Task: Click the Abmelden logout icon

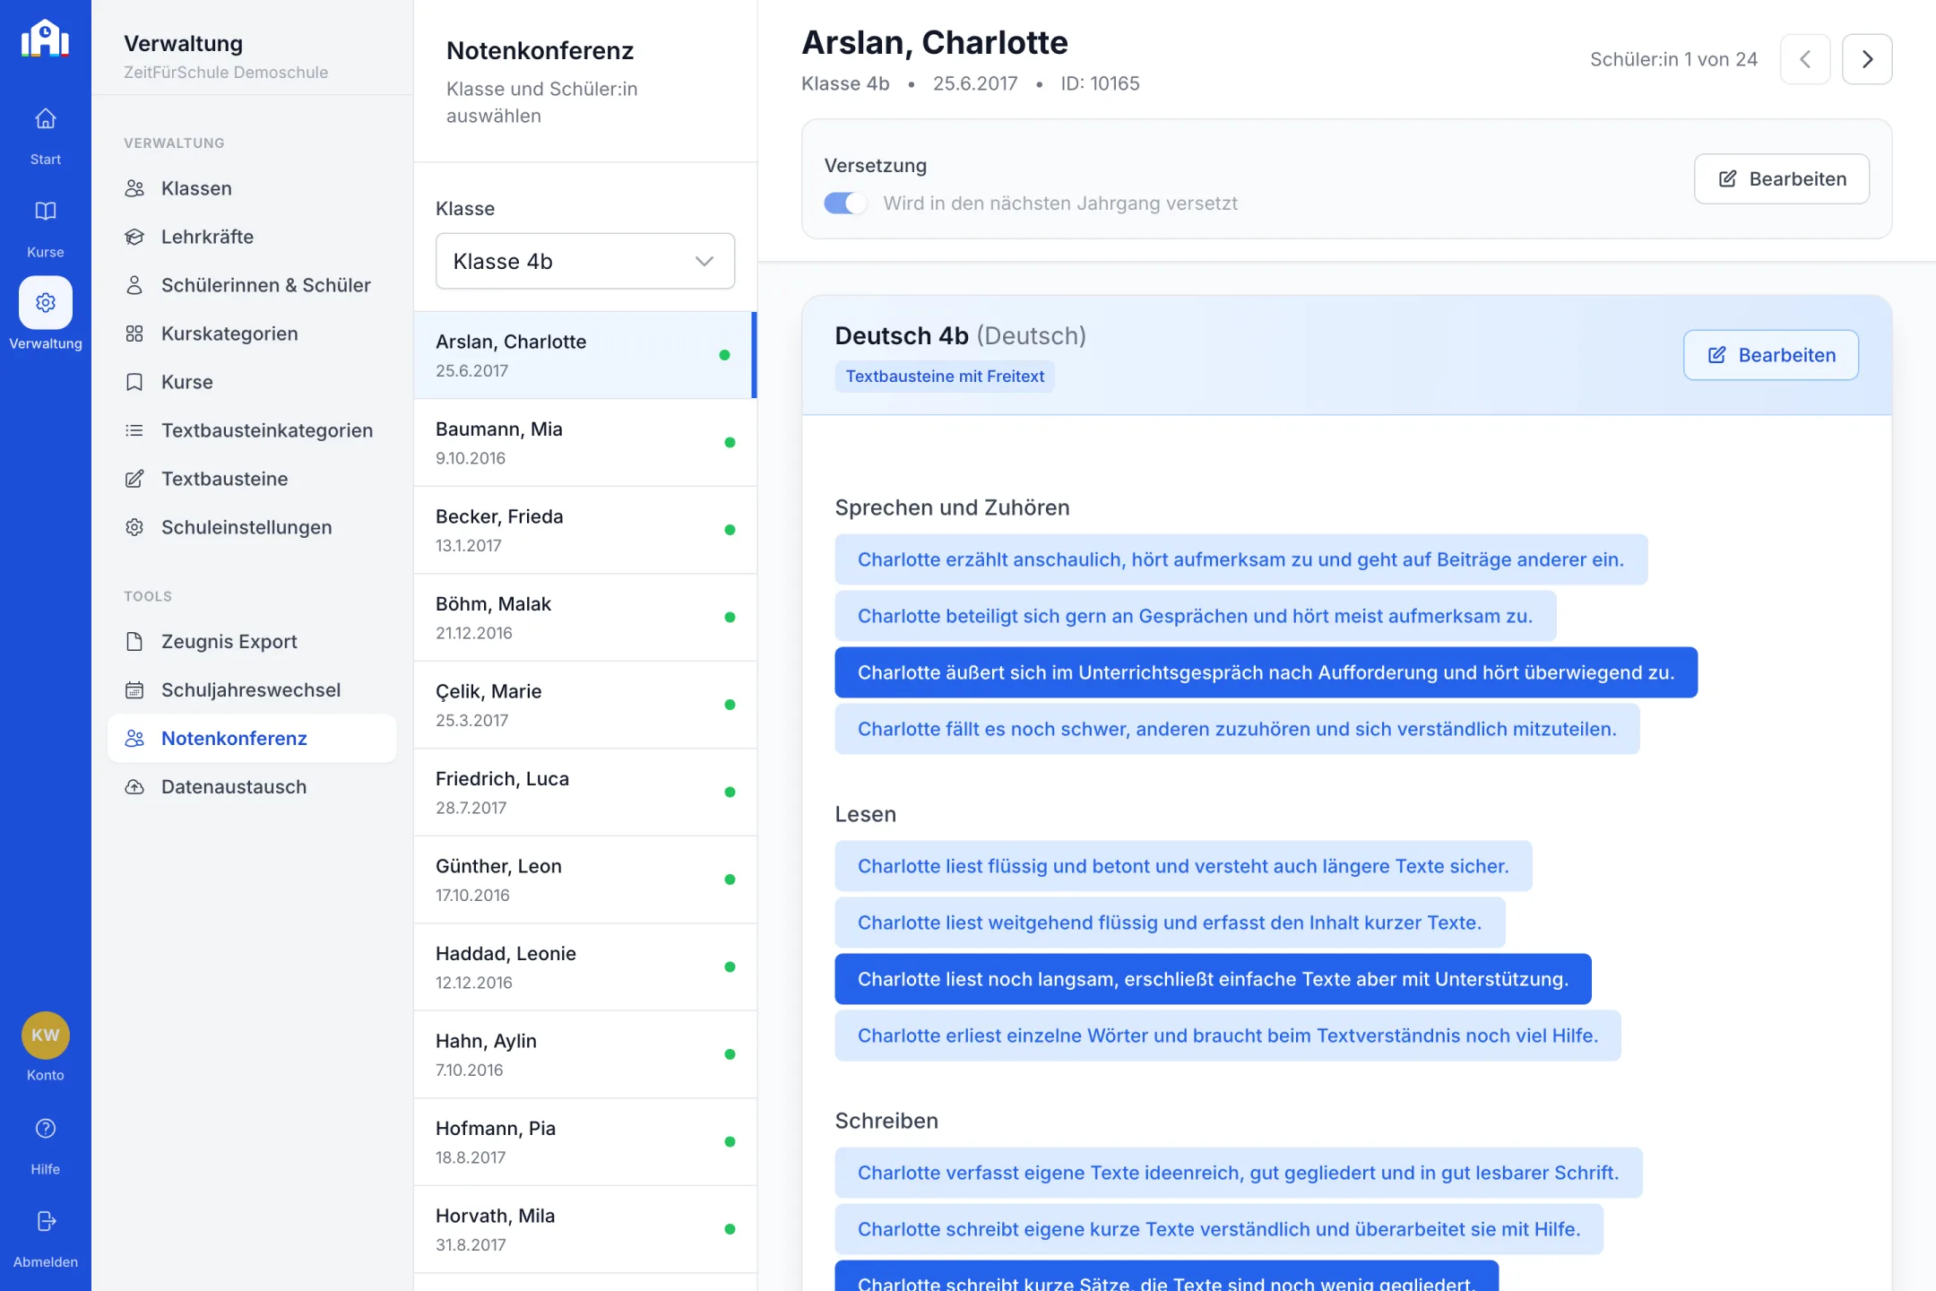Action: [45, 1221]
